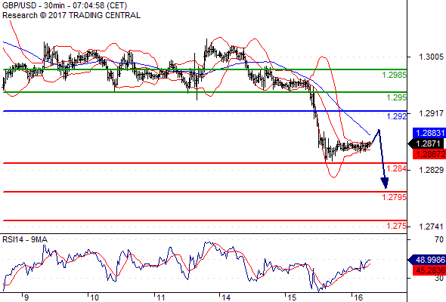Click the Trading Central copyright text
The height and width of the screenshot is (302, 446).
pyautogui.click(x=71, y=15)
